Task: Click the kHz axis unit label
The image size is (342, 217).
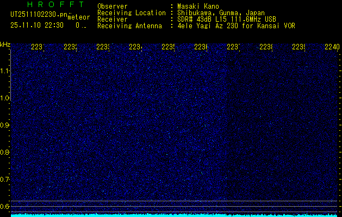Action: tap(5, 45)
